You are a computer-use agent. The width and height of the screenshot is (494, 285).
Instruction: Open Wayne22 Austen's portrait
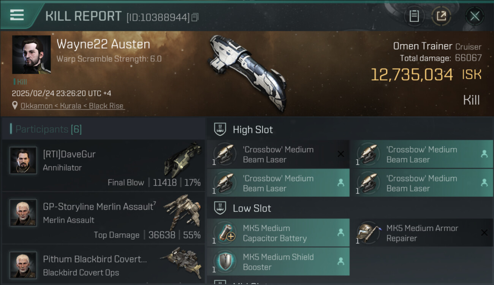coord(31,55)
